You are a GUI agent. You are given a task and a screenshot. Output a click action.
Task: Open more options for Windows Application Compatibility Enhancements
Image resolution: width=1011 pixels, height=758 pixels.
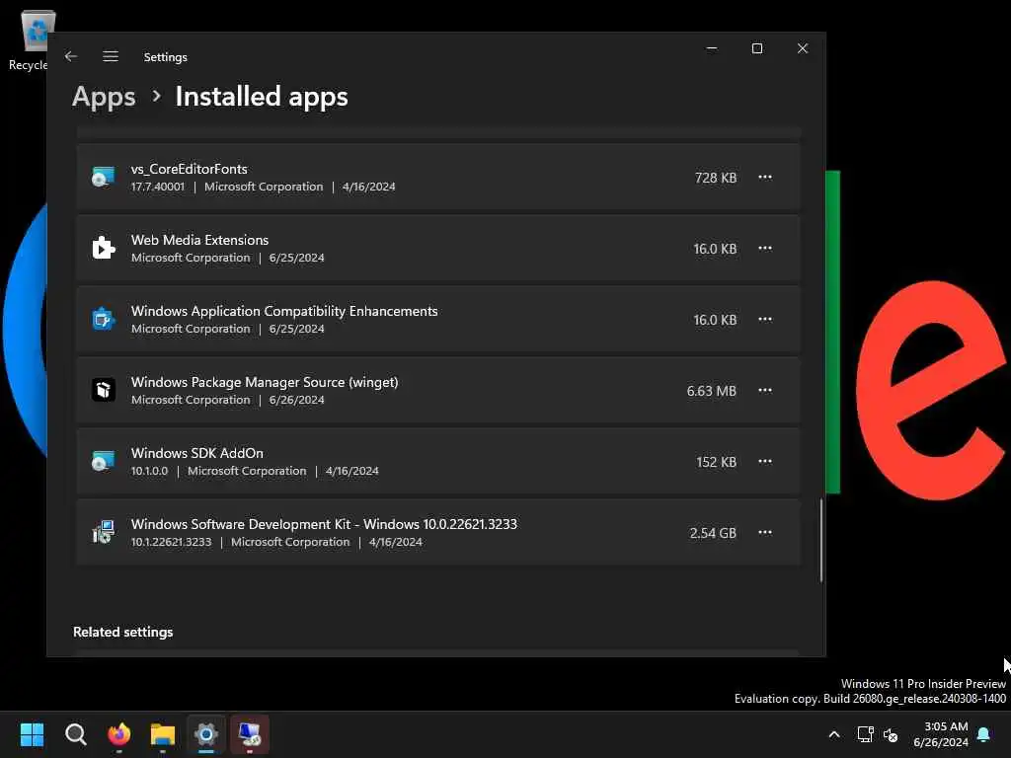click(x=765, y=319)
